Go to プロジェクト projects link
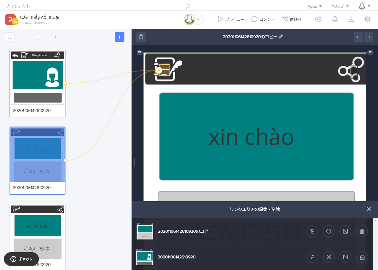 pos(17,6)
